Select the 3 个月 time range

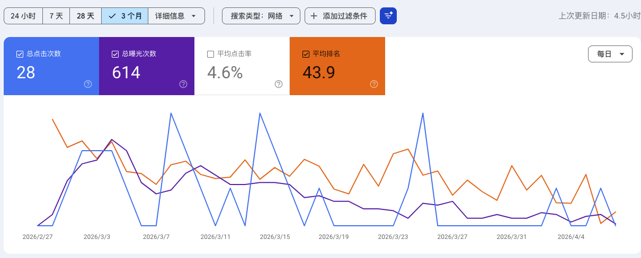[x=124, y=16]
